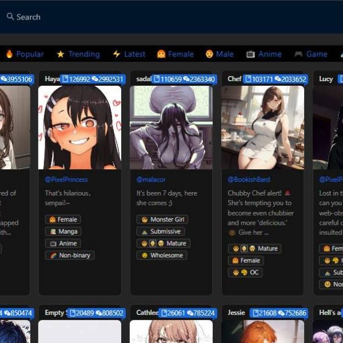Click the gamepad icon beside Game
Image resolution: width=343 pixels, height=343 pixels.
coord(298,54)
